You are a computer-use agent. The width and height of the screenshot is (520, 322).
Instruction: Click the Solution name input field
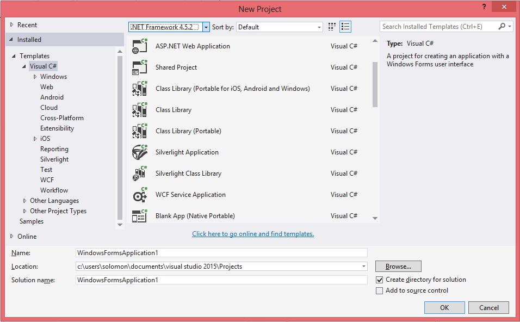221,280
